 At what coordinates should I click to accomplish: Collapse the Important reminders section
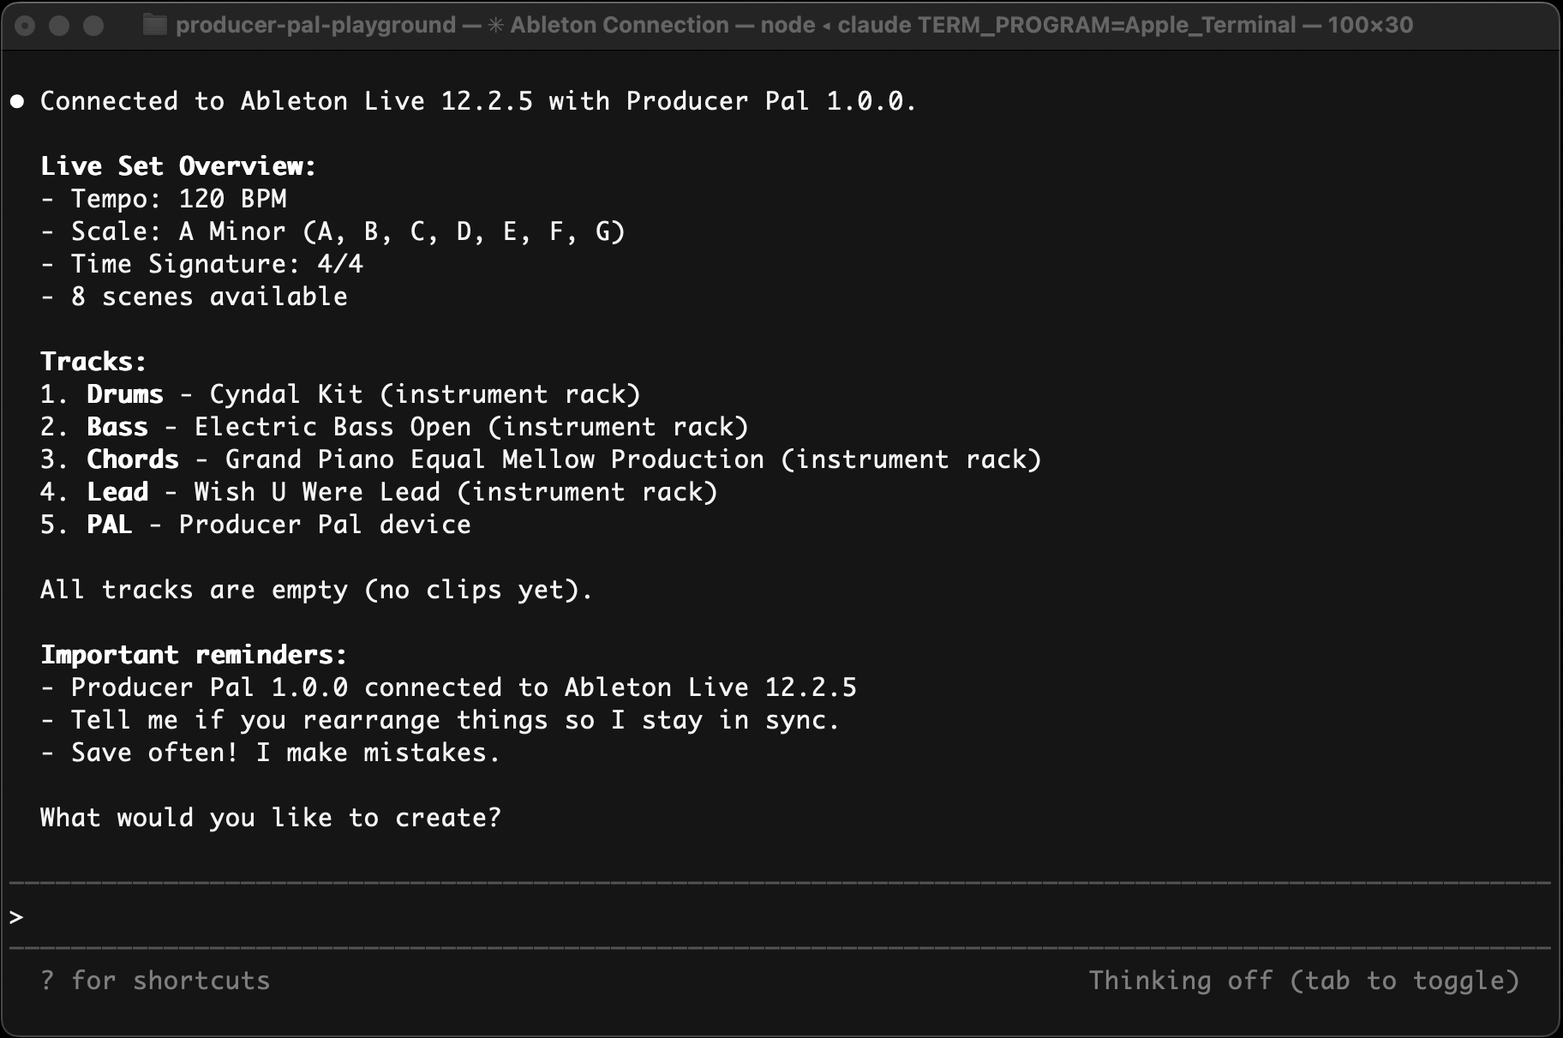(x=194, y=654)
